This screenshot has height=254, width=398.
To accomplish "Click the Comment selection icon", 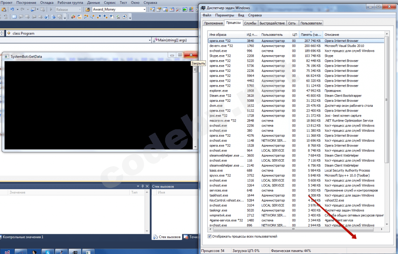I will coord(1,17).
